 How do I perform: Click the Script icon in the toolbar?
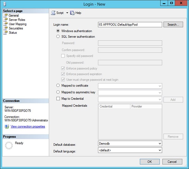pyautogui.click(x=53, y=13)
